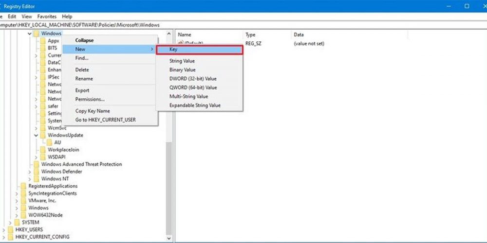The image size is (487, 243).
Task: Click the Windows Defender folder icon
Action: (37, 172)
